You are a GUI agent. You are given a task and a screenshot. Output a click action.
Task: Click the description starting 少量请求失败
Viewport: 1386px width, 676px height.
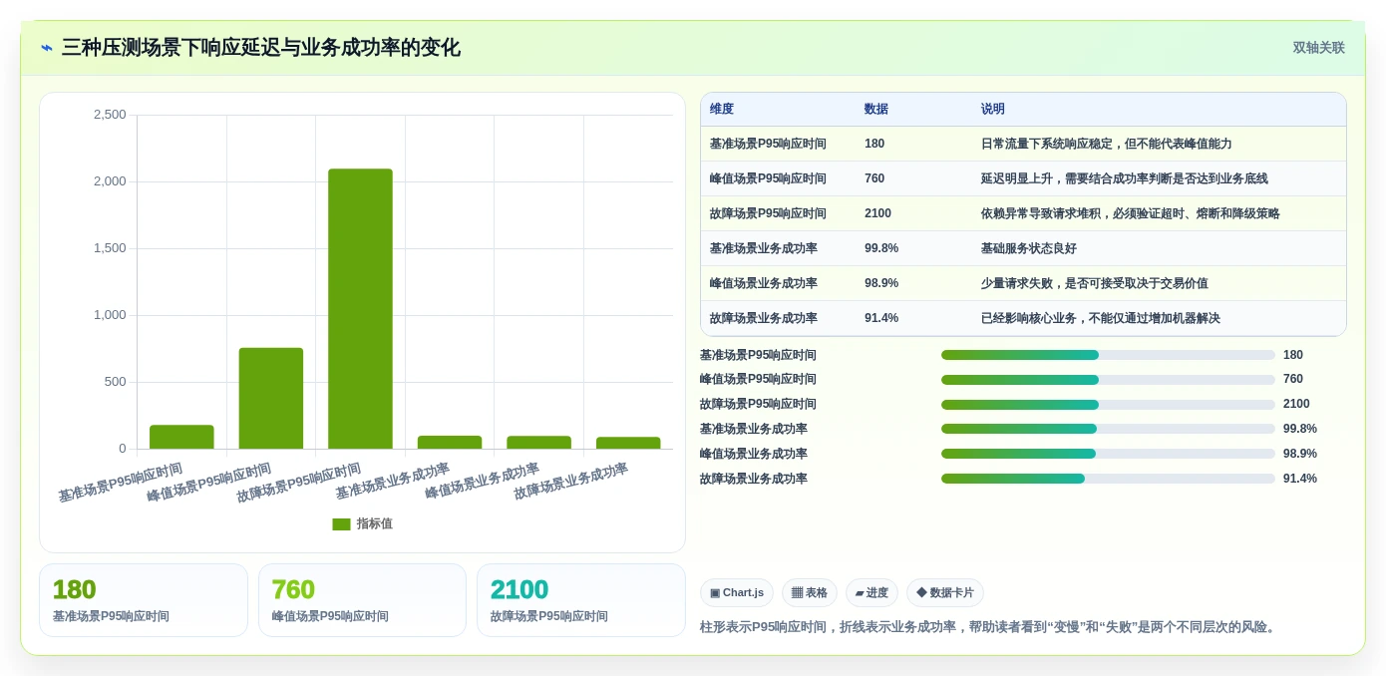point(1095,283)
